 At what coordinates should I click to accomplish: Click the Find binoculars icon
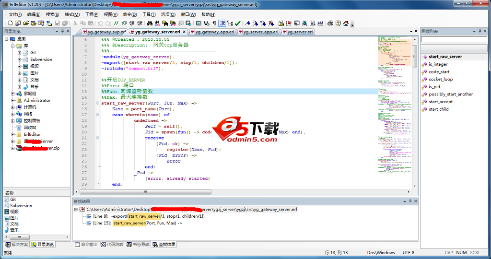point(150,23)
